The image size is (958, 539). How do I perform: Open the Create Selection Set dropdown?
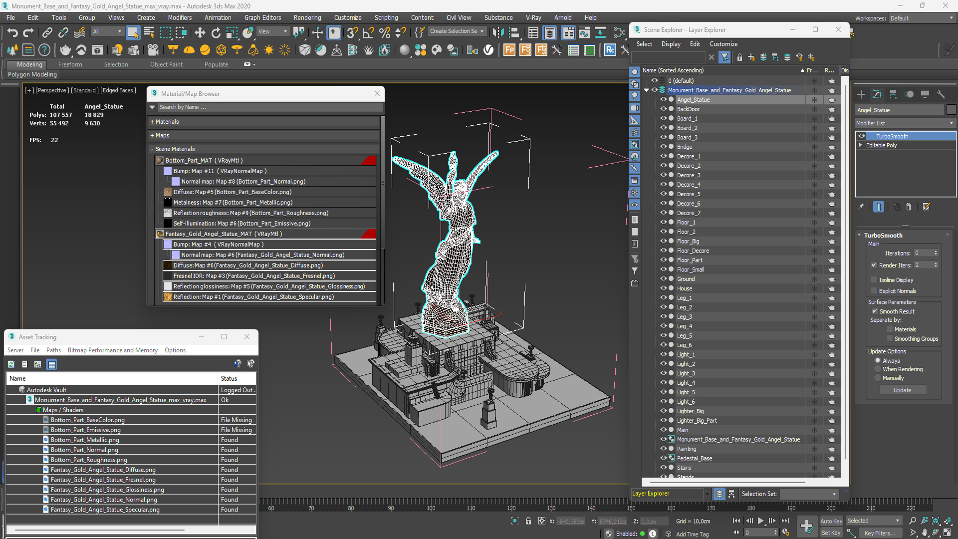(457, 31)
